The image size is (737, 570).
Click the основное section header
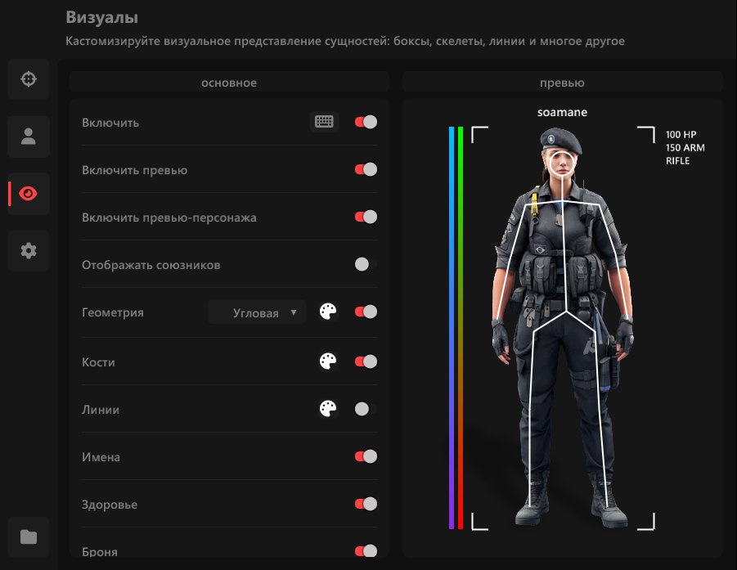click(228, 83)
